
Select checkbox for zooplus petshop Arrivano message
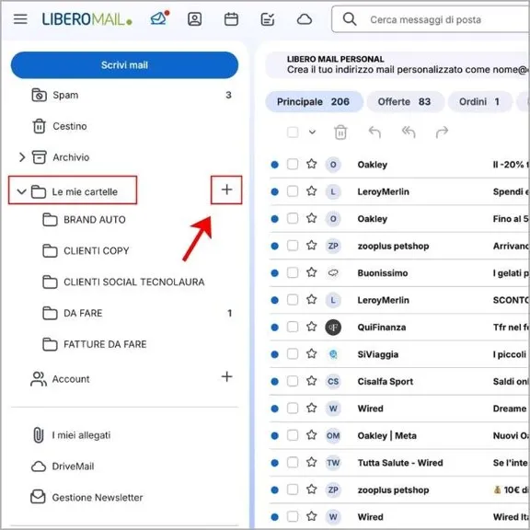(x=293, y=246)
